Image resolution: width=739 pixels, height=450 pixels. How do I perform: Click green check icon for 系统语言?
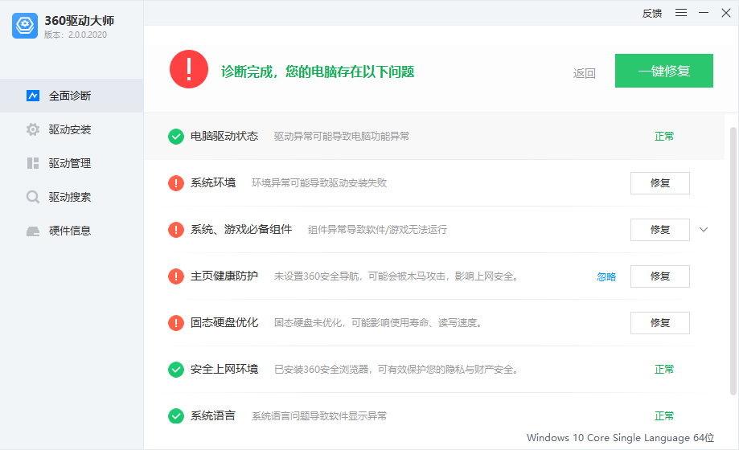(x=176, y=416)
